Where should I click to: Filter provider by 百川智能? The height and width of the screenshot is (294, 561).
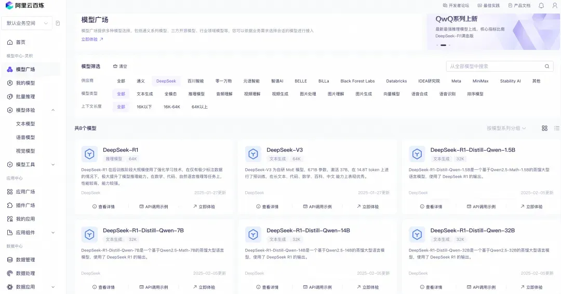[x=195, y=81]
